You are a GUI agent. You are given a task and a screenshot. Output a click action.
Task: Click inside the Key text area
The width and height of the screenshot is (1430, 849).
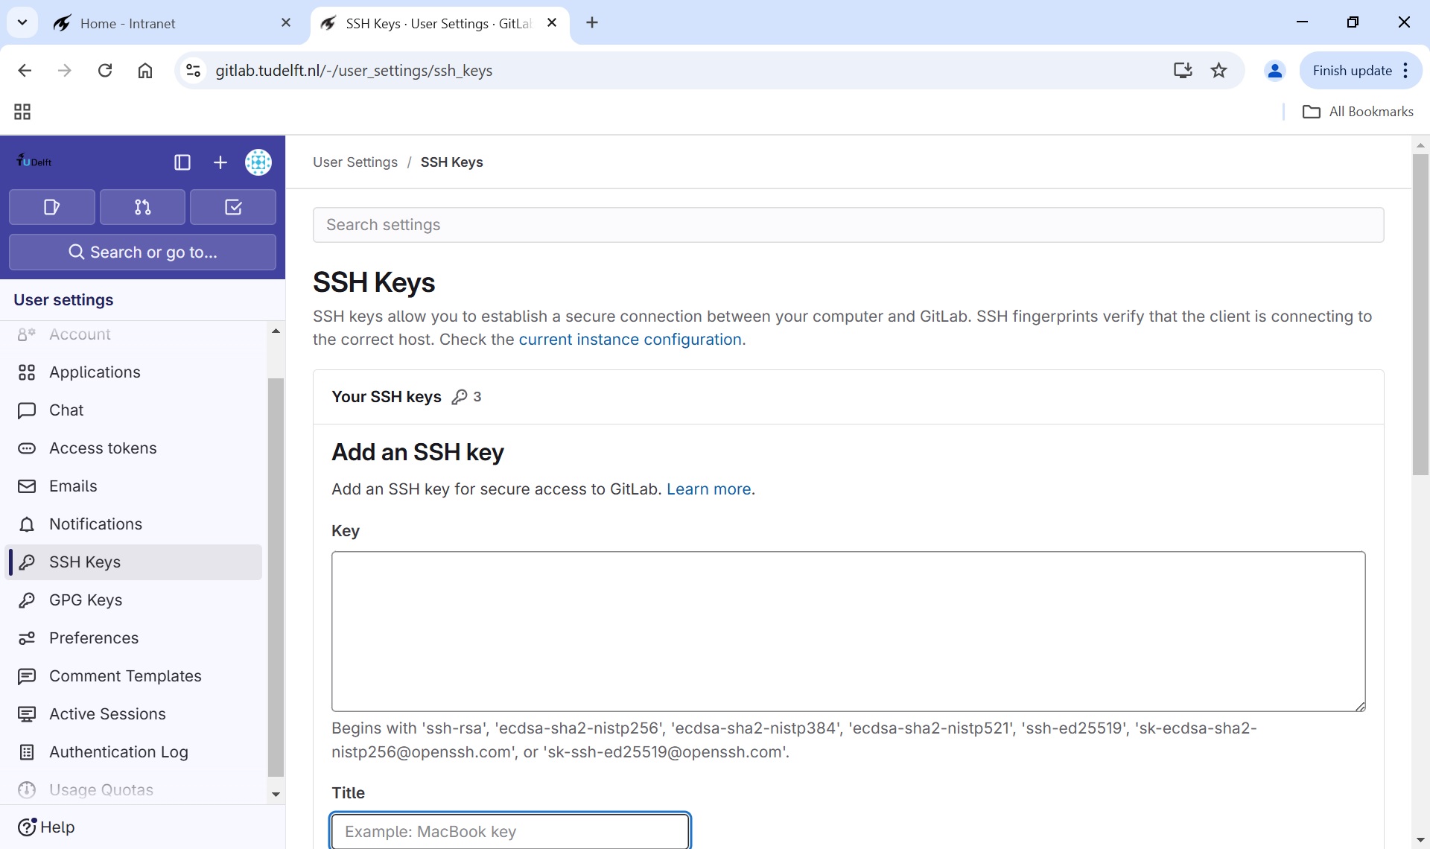point(848,632)
